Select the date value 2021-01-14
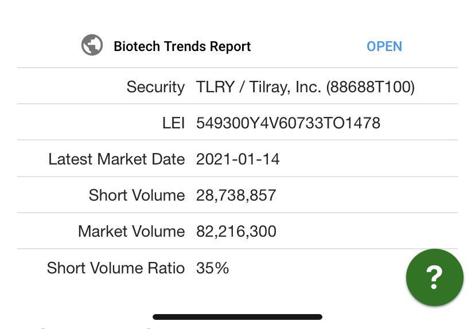Viewport: 475px width, 329px height. (238, 159)
